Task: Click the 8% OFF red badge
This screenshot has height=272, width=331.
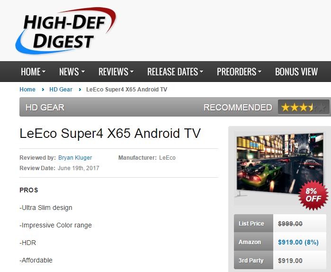Action: tap(313, 195)
